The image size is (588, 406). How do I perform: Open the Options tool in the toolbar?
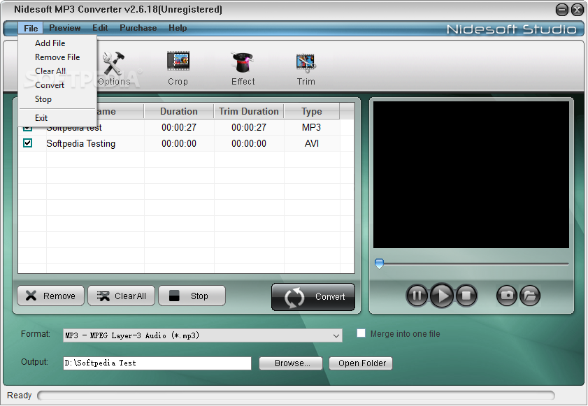click(x=114, y=68)
